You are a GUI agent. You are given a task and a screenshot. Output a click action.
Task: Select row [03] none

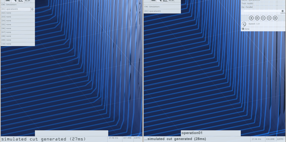[x=18, y=17]
